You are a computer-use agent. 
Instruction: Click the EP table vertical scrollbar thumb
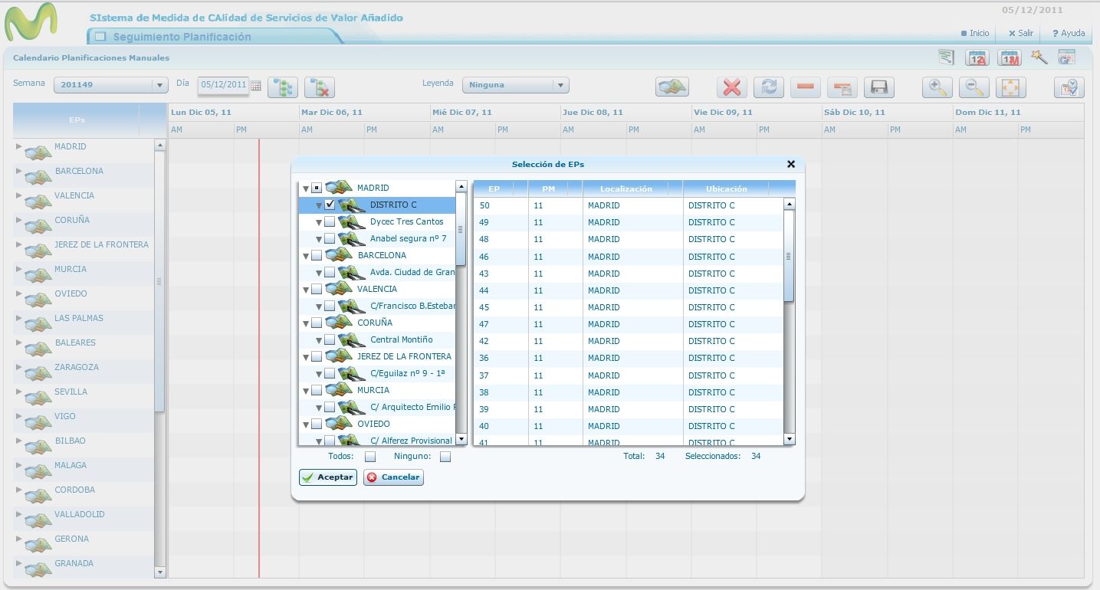pos(789,256)
